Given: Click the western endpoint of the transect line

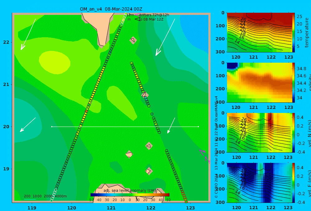Looking at the screenshot, I should (x=52, y=127).
